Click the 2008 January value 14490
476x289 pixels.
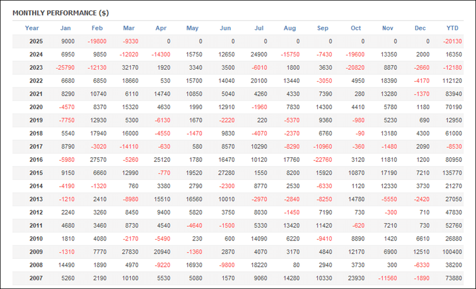(67, 265)
